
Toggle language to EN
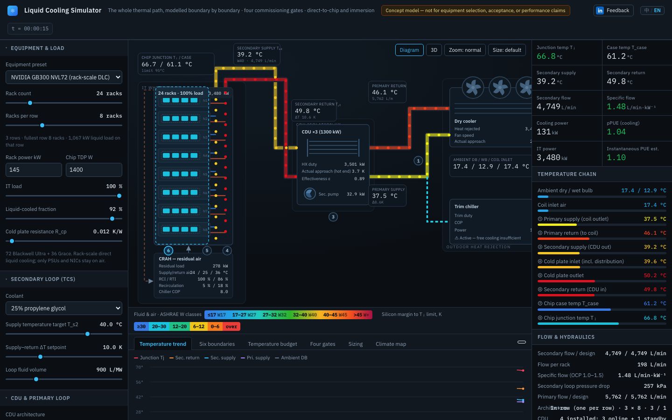pyautogui.click(x=657, y=10)
